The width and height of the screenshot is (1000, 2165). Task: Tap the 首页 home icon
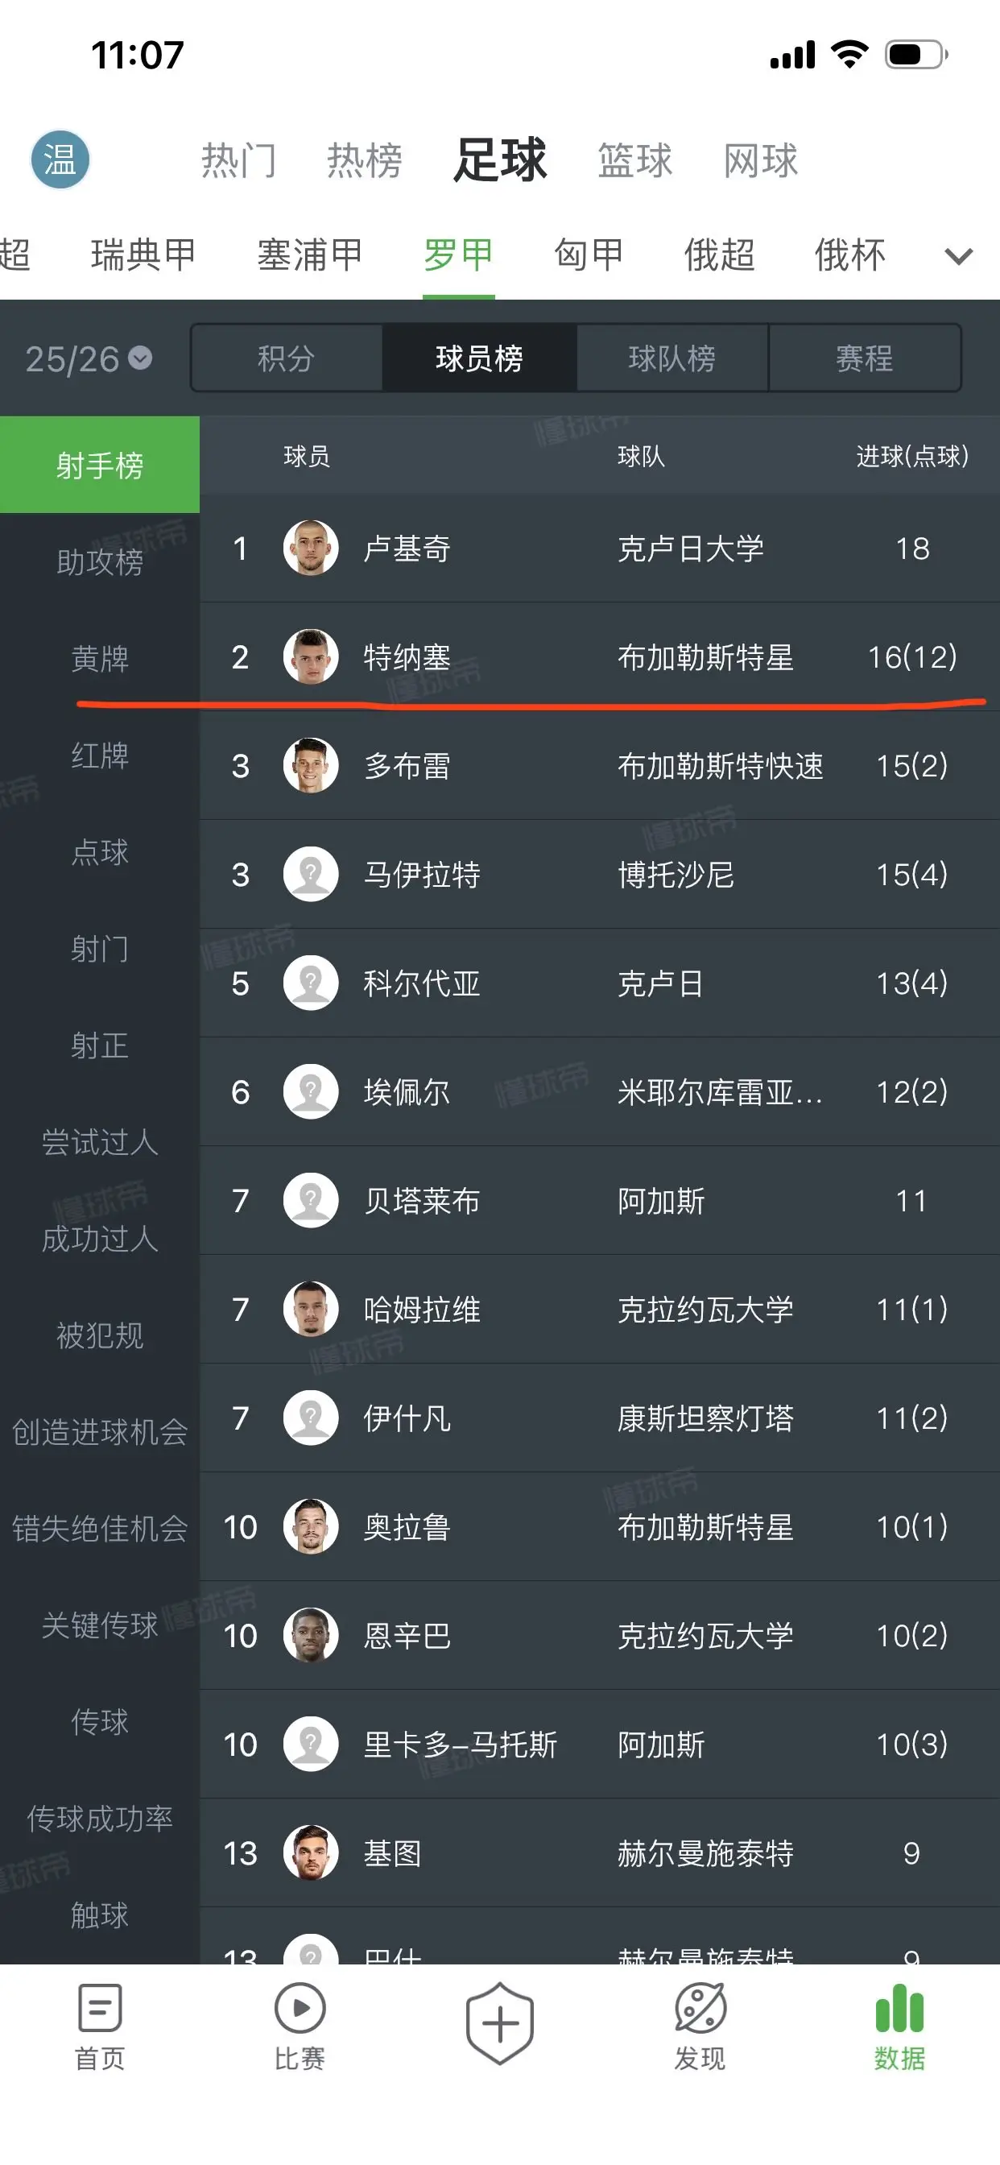click(x=100, y=2010)
